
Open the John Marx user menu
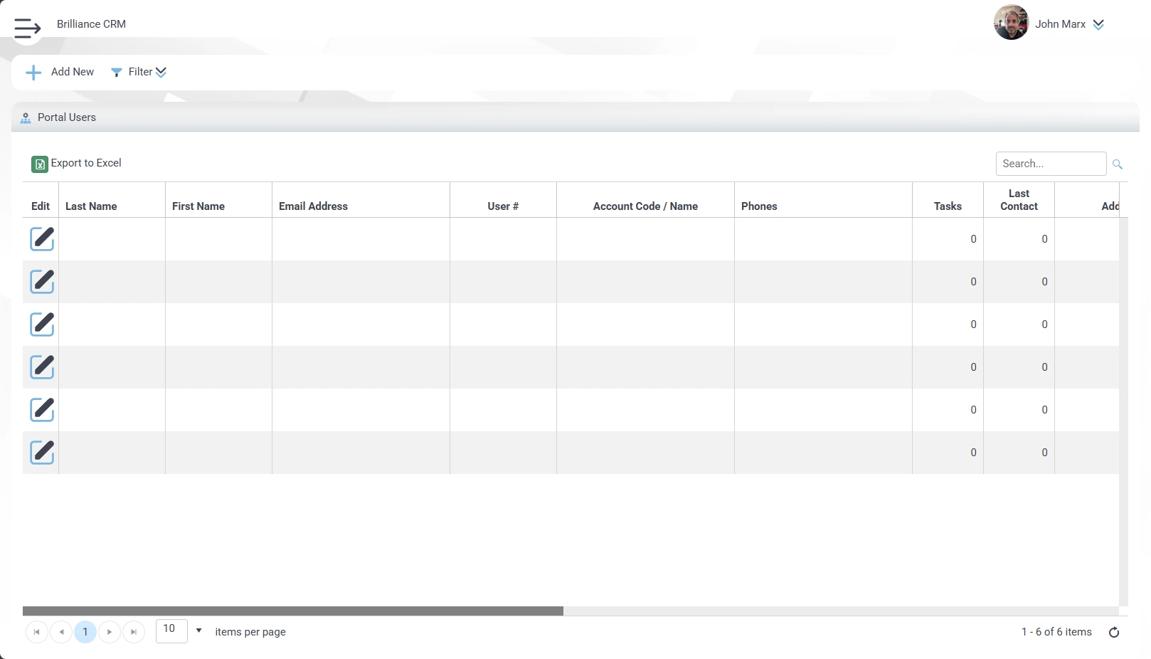(x=1098, y=24)
